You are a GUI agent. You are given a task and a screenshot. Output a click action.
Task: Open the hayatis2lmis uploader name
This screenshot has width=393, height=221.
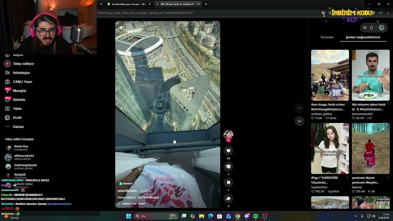[x=319, y=187]
